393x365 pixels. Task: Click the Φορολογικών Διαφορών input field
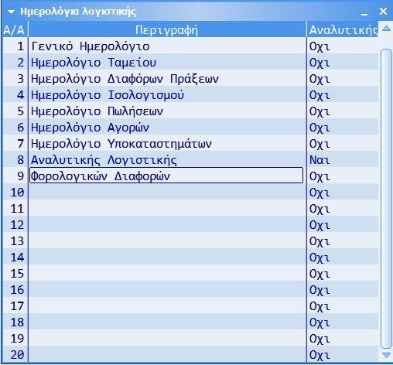tap(166, 176)
